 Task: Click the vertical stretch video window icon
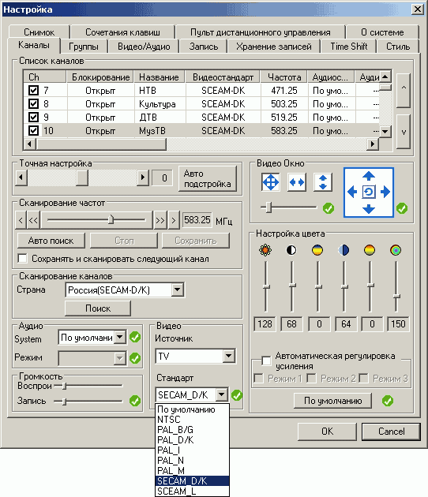tap(323, 182)
